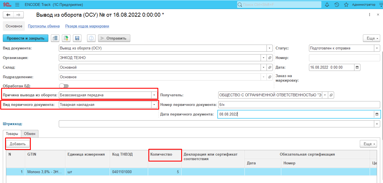Click the save document floppy disk icon

pyautogui.click(x=77, y=38)
